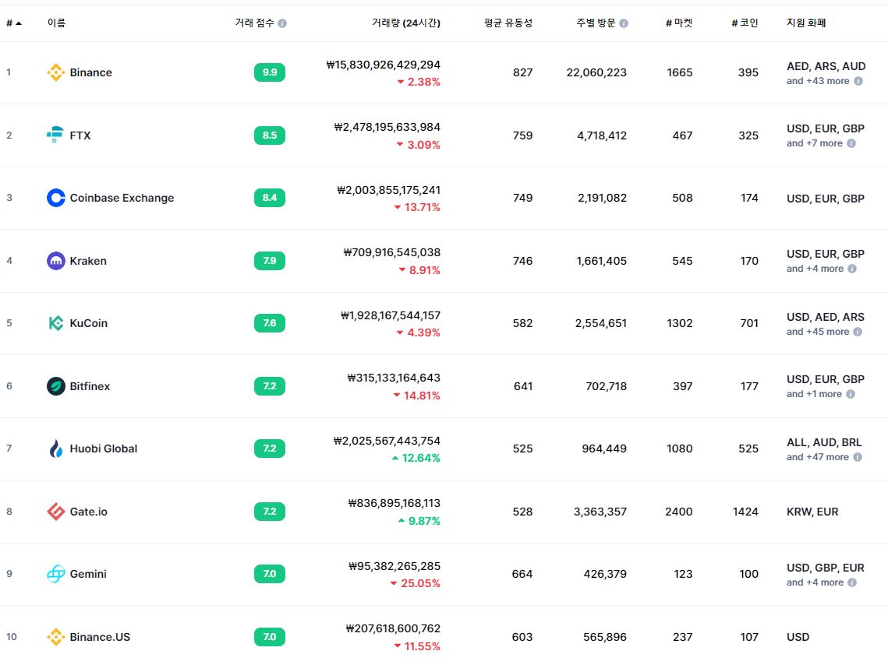
Task: Click Binance weekly visits 22,060,223
Action: click(596, 72)
